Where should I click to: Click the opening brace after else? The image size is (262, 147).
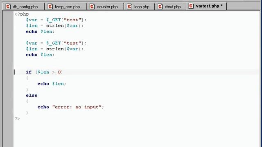[27, 101]
